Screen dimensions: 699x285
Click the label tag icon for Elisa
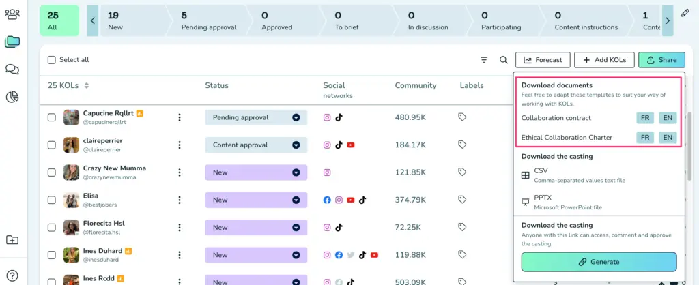462,200
